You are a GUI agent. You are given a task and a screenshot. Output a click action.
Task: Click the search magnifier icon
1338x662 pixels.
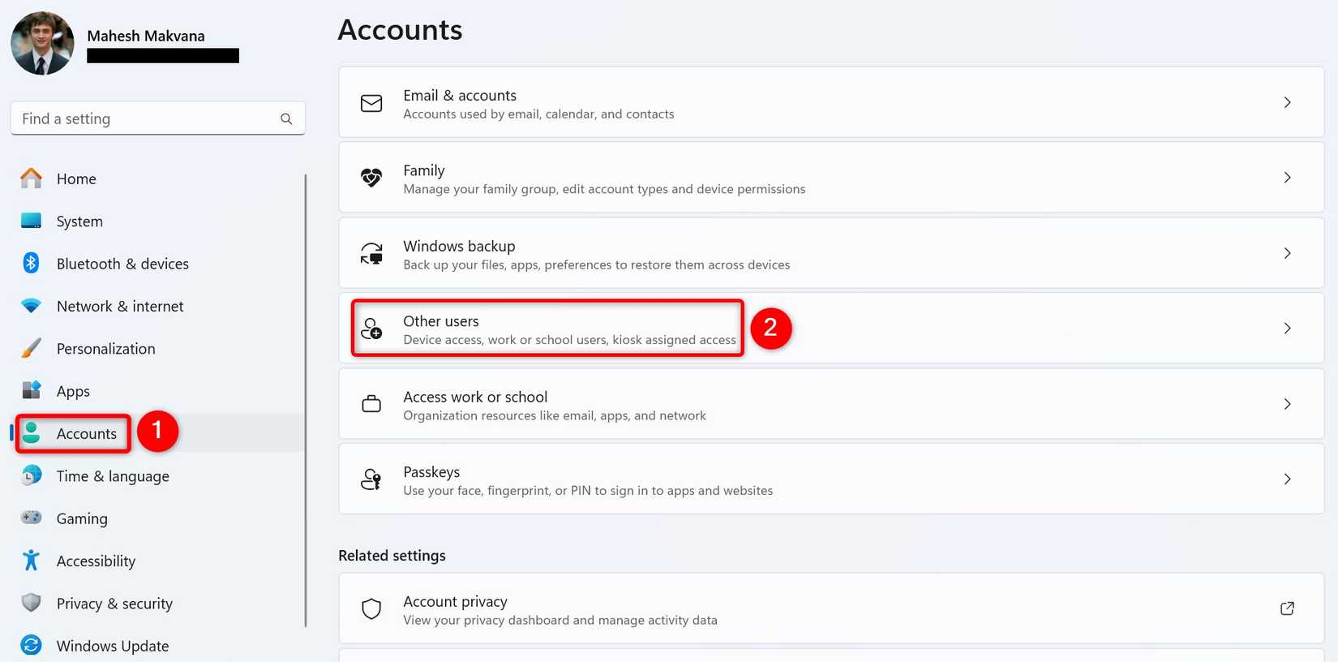tap(286, 119)
